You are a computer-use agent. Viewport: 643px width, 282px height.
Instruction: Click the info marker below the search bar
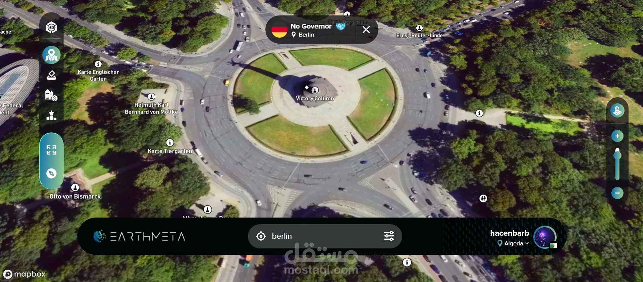(x=407, y=262)
